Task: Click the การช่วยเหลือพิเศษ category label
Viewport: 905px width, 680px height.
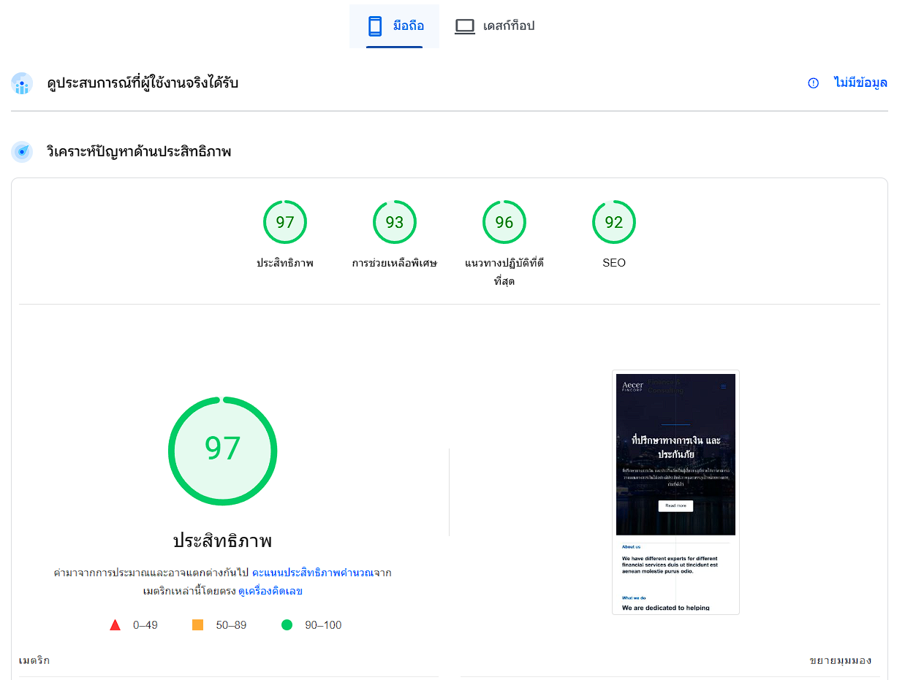Action: click(395, 263)
